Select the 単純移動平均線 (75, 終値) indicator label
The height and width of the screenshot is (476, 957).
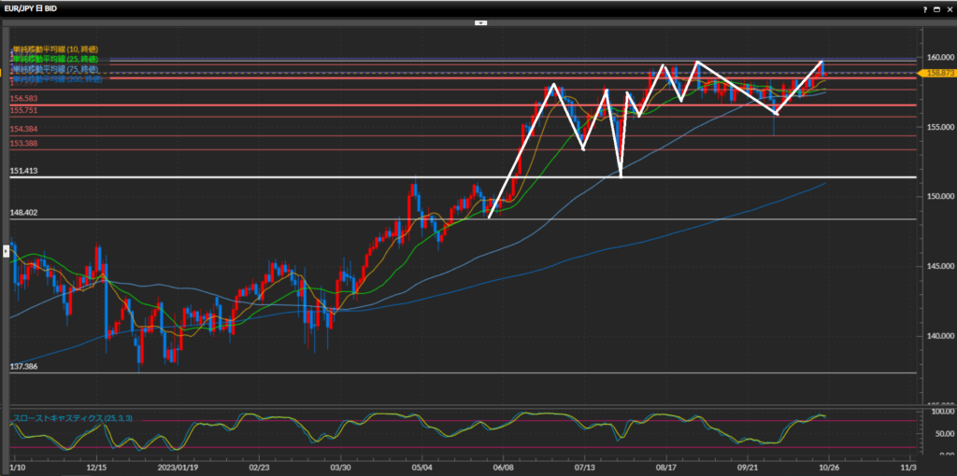tap(54, 69)
